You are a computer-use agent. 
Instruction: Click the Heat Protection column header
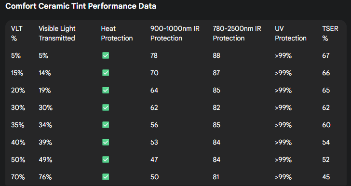117,33
